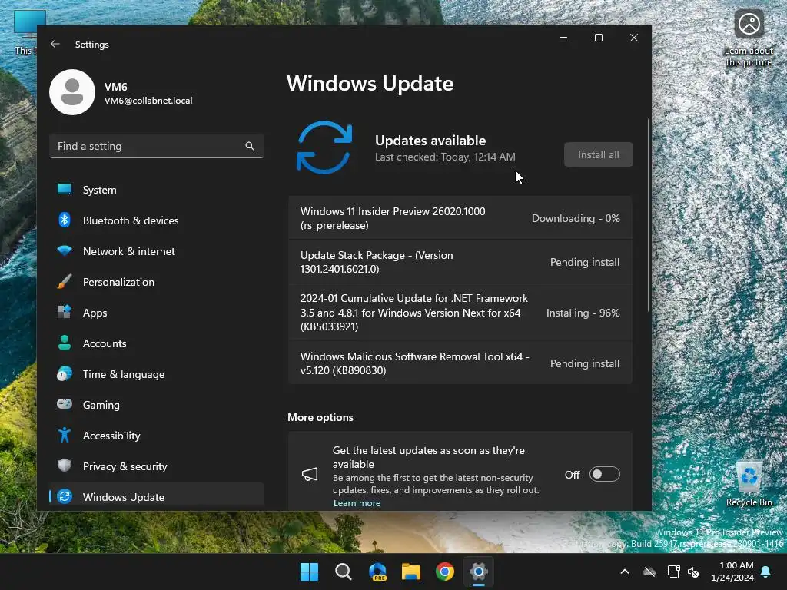787x590 pixels.
Task: Click the Find a setting search box
Action: pyautogui.click(x=157, y=146)
